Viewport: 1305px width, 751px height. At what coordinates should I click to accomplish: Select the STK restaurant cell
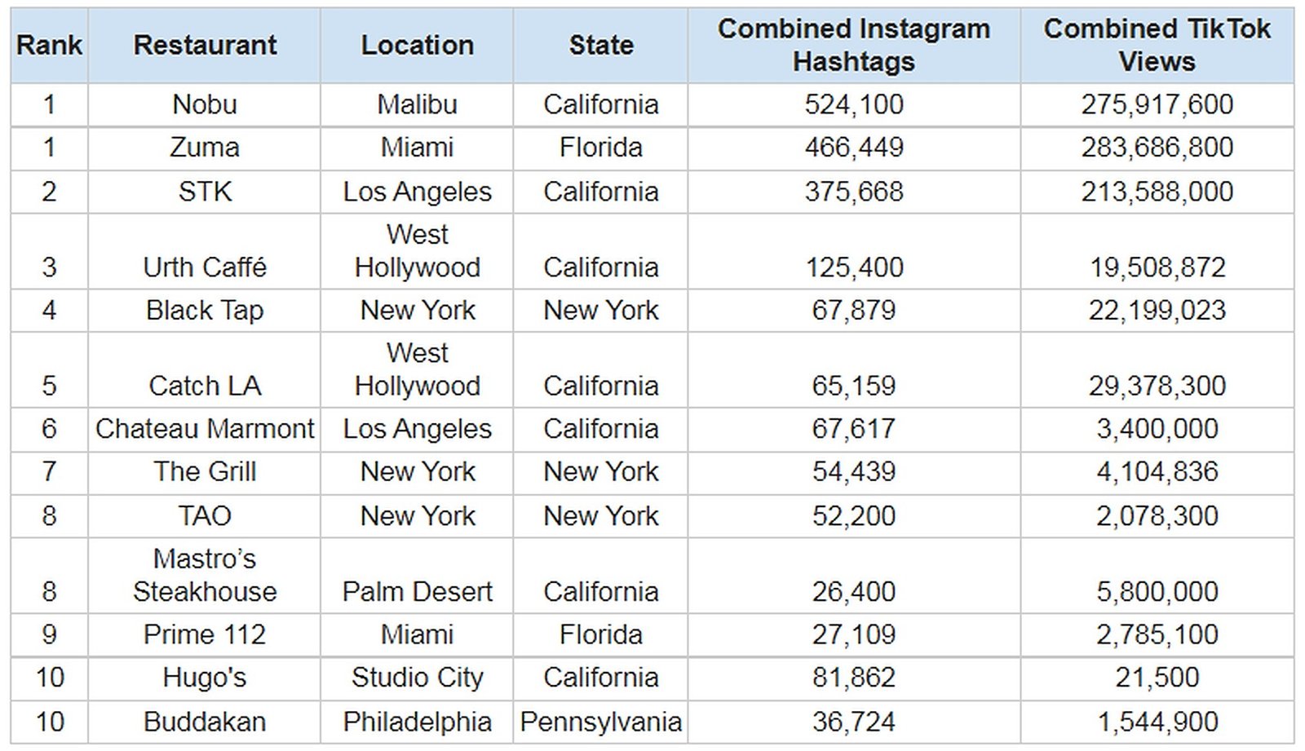click(x=204, y=192)
